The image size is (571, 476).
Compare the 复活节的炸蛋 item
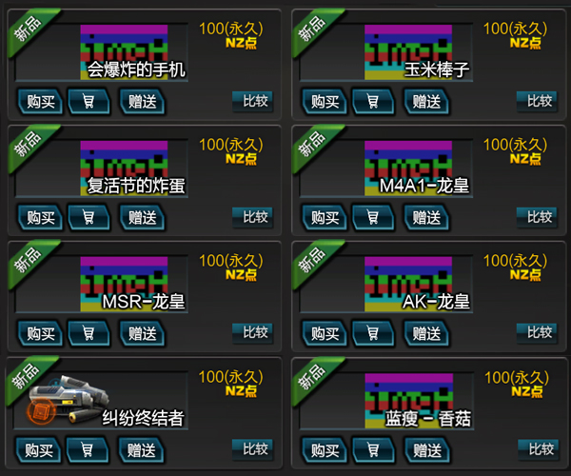click(253, 217)
